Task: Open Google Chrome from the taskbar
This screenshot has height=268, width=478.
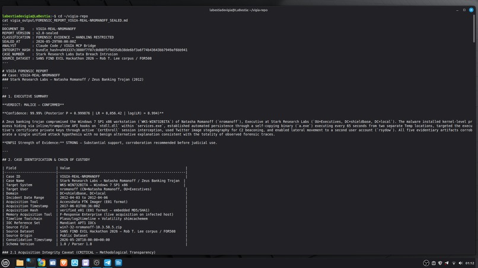Action: tap(42, 263)
